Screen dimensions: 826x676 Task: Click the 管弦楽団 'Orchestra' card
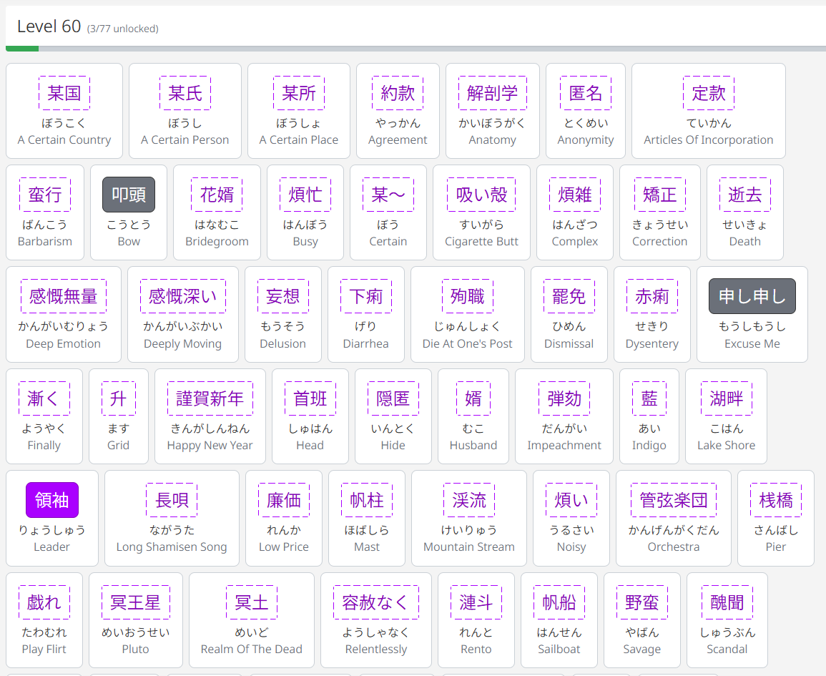pos(674,518)
